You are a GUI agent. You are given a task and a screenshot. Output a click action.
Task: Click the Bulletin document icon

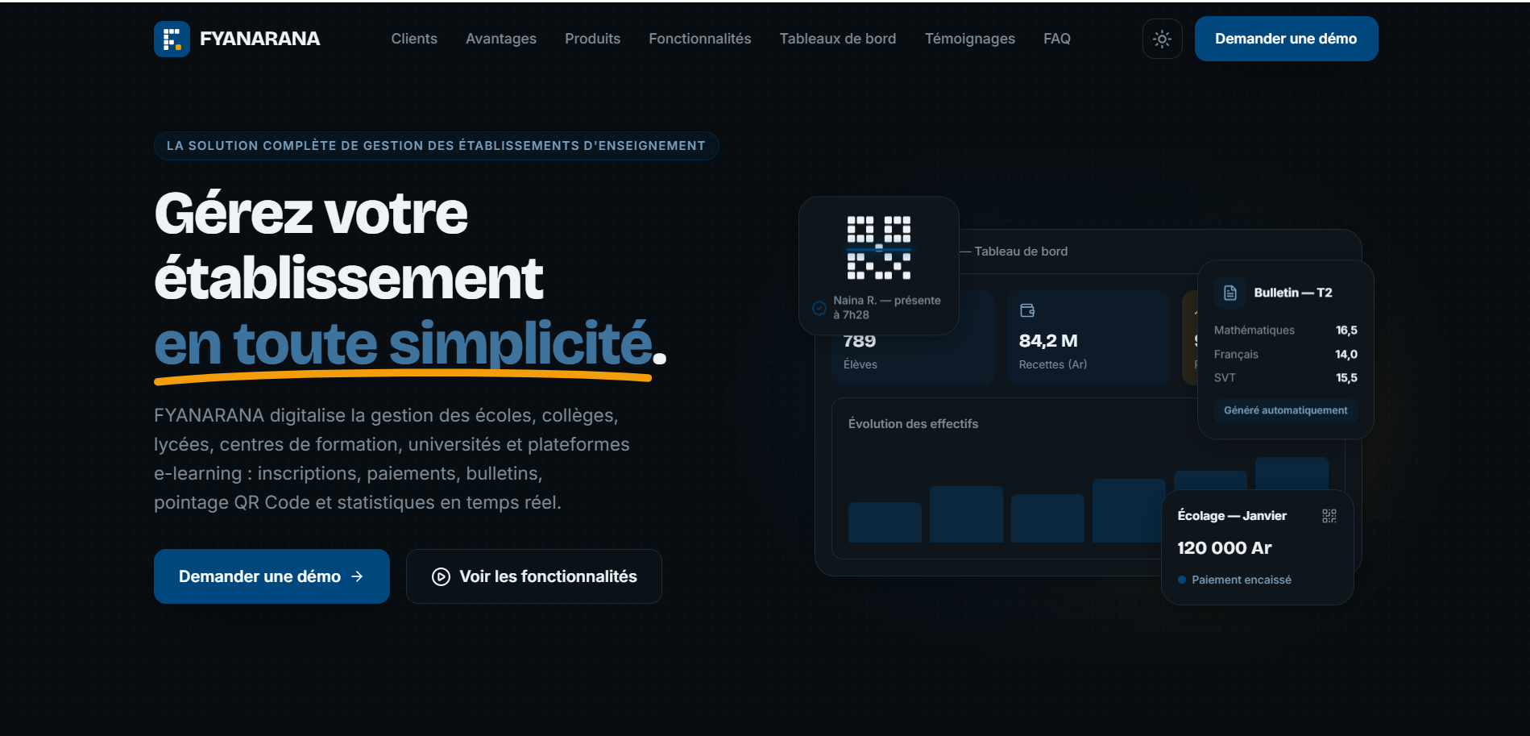click(x=1230, y=293)
